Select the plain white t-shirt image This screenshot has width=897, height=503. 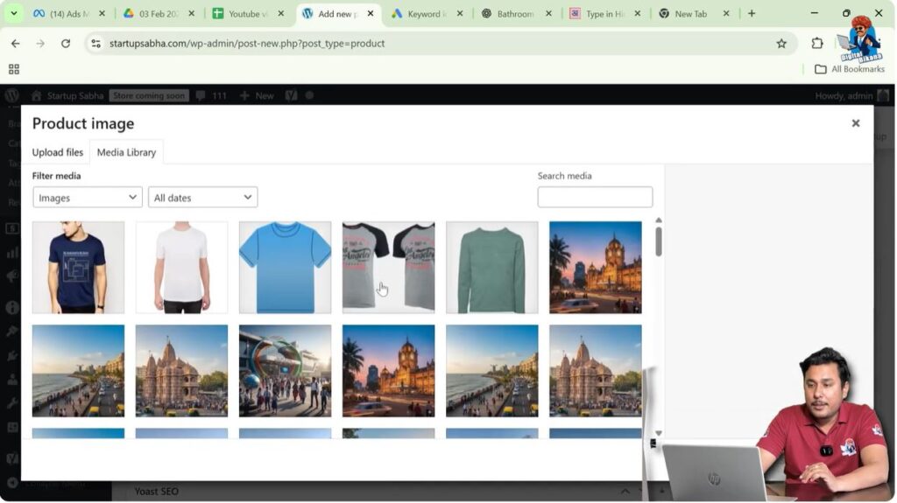182,268
